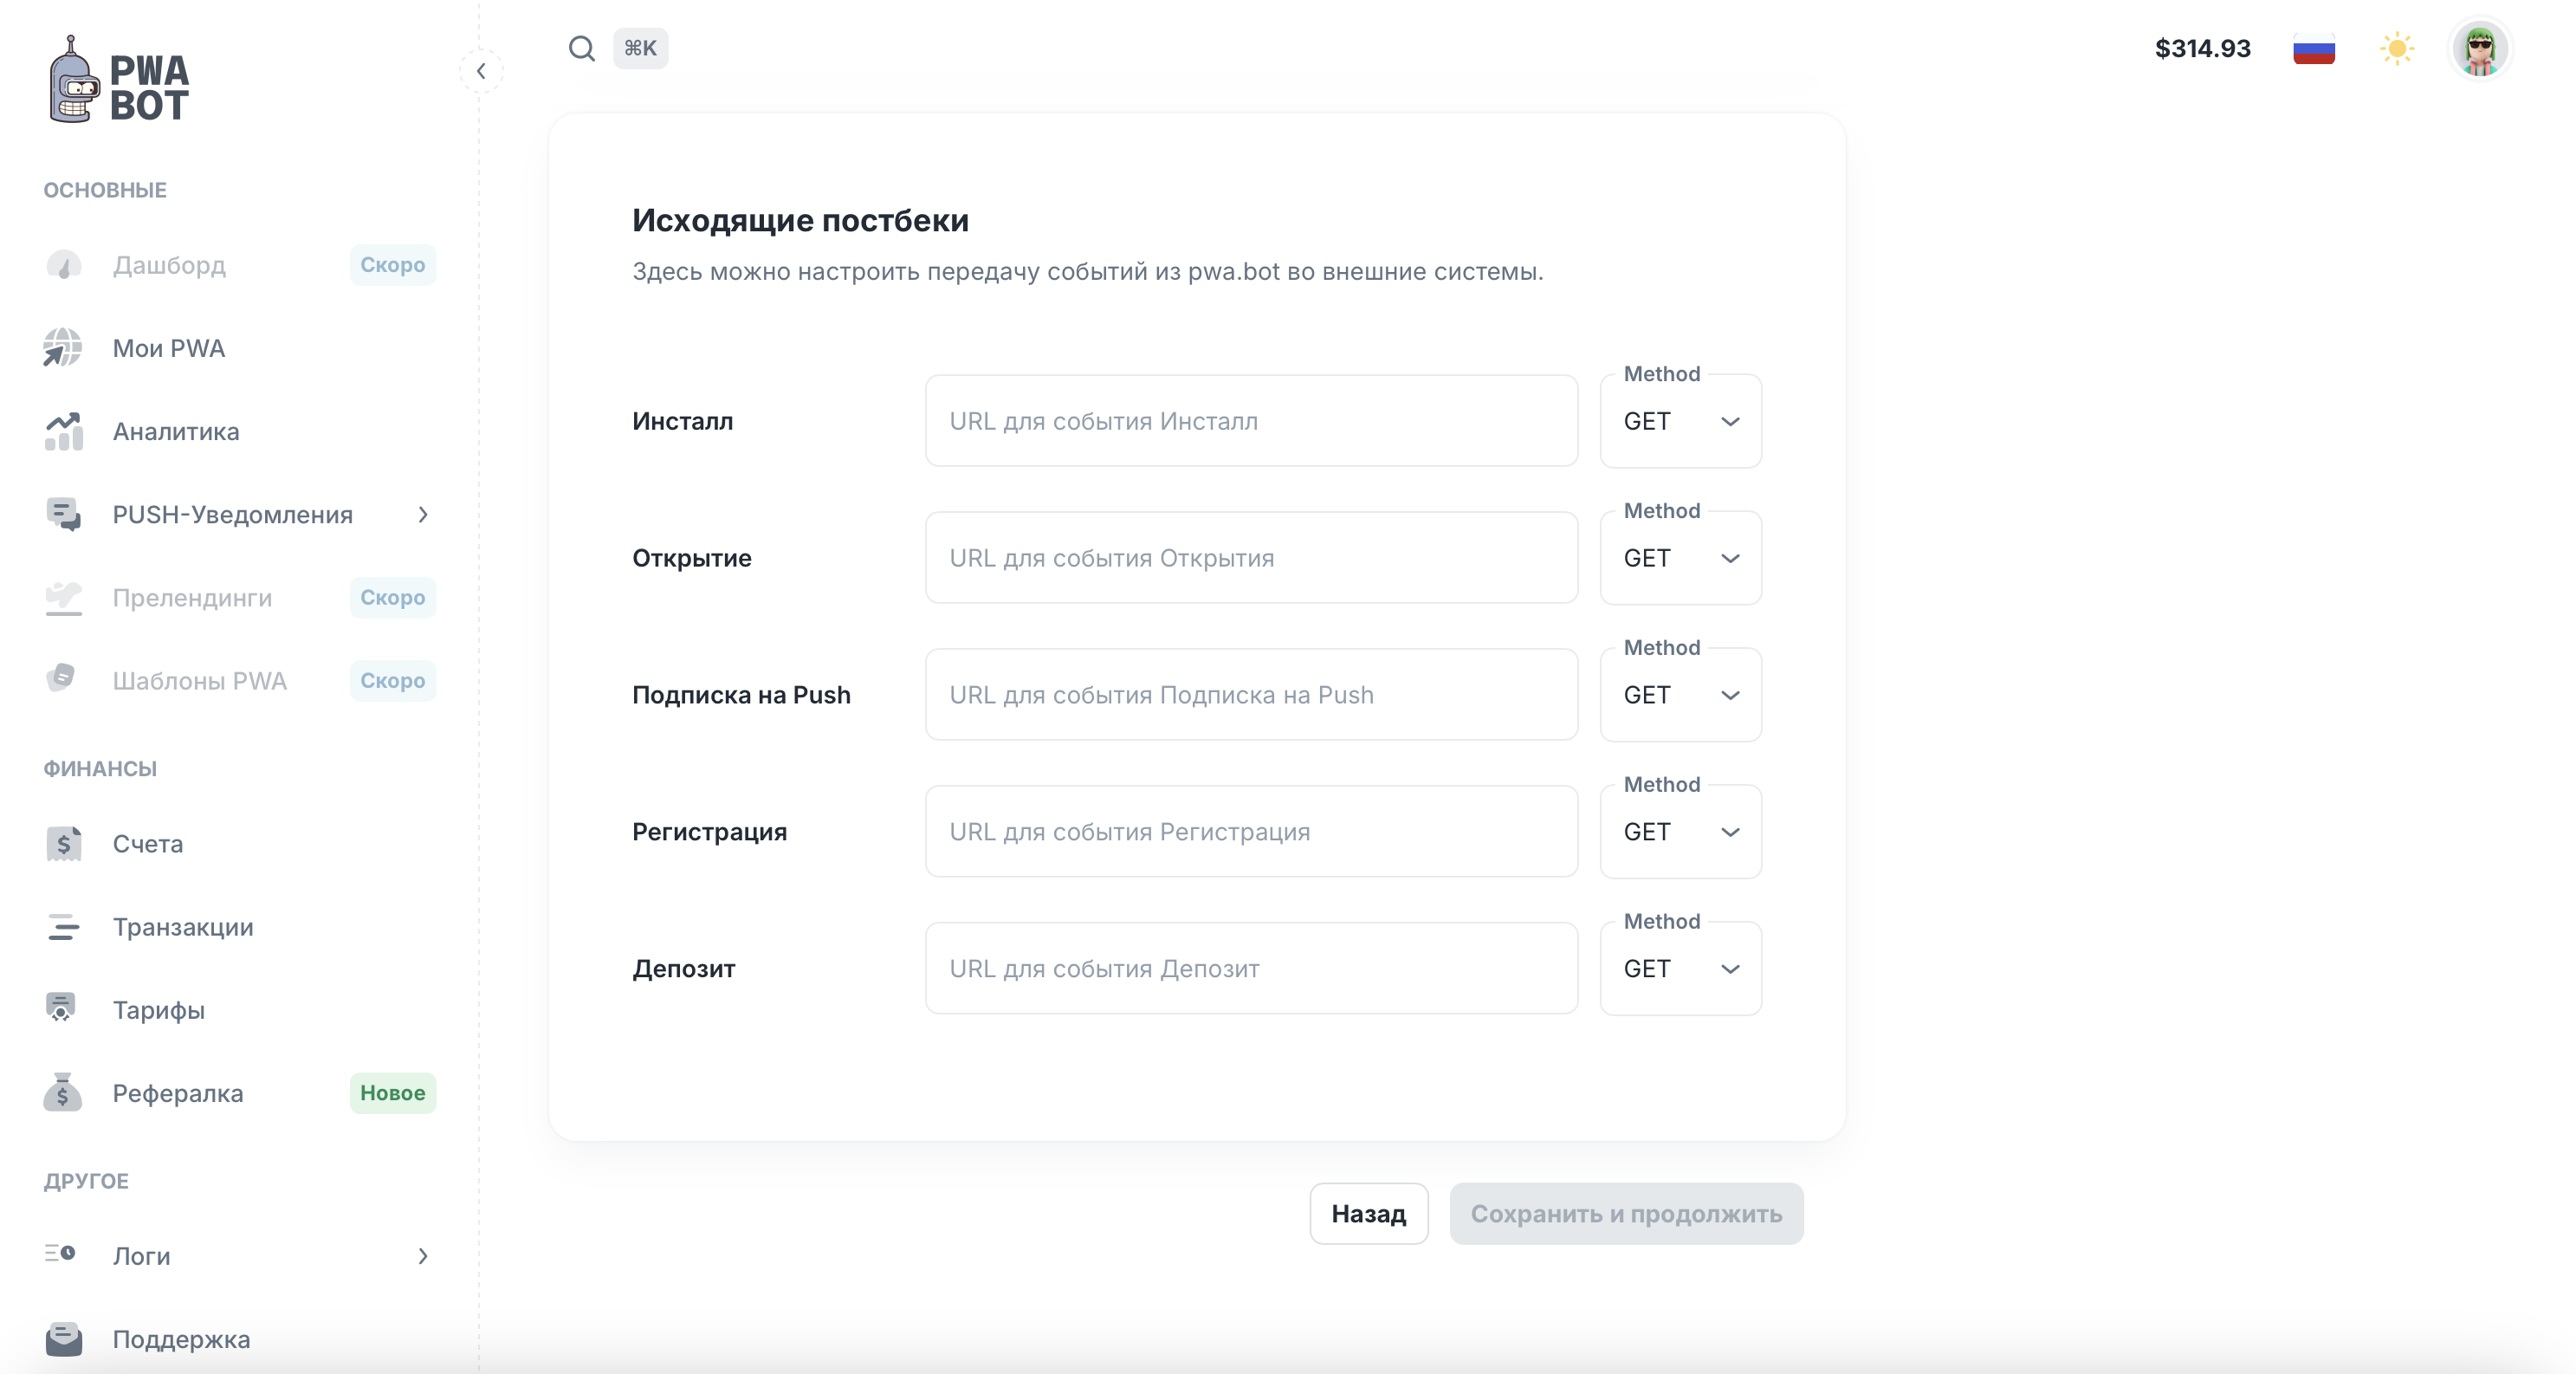Click URL field for Открытие event
The width and height of the screenshot is (2576, 1374).
click(1250, 558)
